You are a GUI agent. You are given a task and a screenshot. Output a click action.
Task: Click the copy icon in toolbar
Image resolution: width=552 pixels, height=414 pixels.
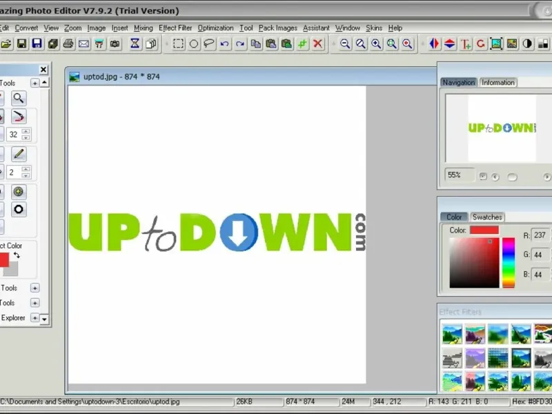[x=256, y=44]
